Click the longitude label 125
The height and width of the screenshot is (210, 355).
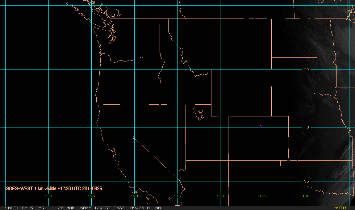click(x=91, y=196)
